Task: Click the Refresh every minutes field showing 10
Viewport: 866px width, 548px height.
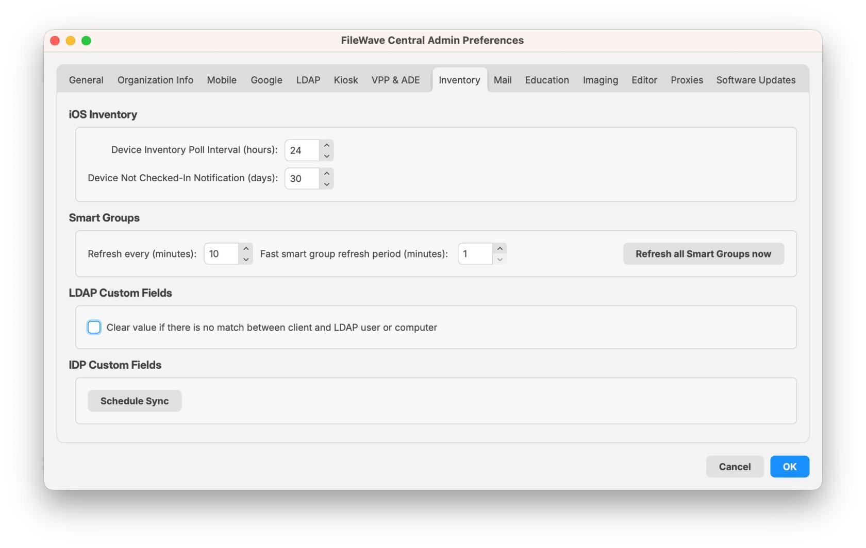Action: pos(221,254)
